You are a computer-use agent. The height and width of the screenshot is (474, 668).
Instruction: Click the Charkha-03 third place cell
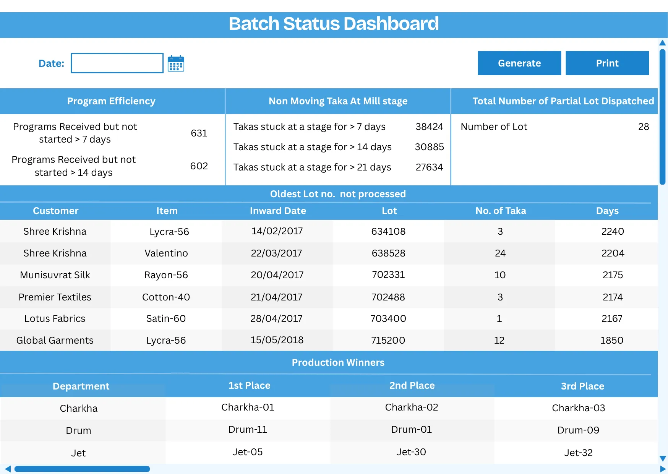[x=579, y=408]
